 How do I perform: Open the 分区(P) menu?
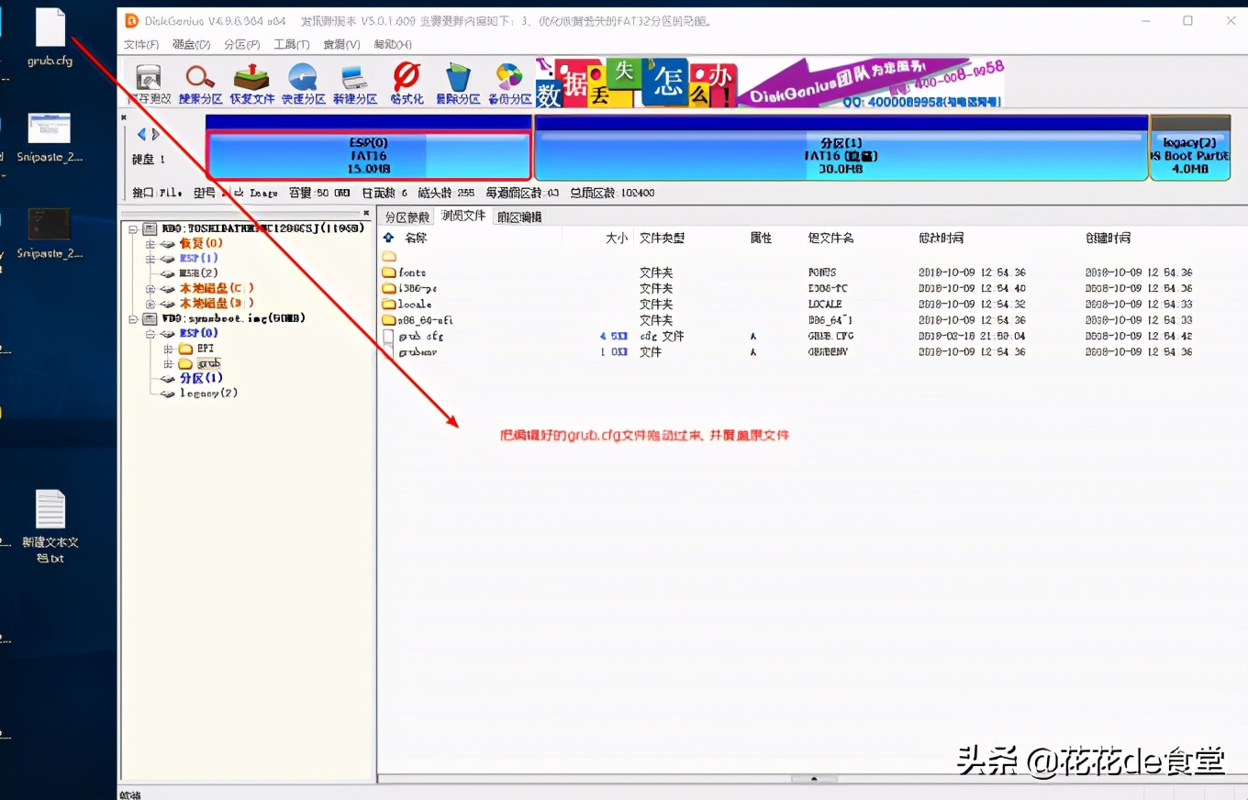(x=241, y=44)
